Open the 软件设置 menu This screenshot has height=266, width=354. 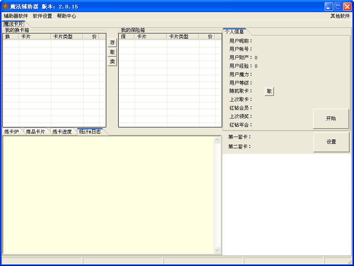(42, 16)
